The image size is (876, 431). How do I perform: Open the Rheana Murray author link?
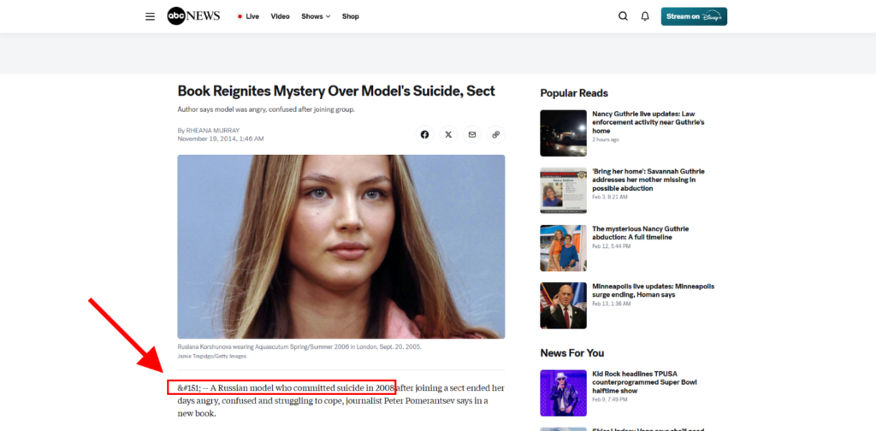(213, 130)
